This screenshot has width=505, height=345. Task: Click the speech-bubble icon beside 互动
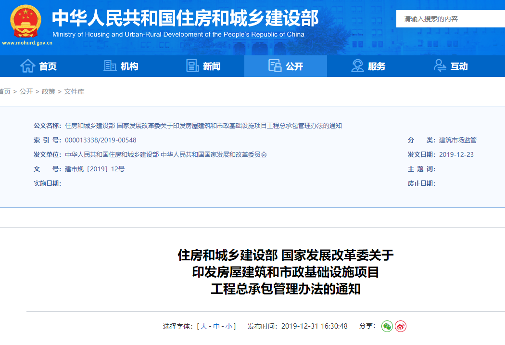[x=439, y=66]
